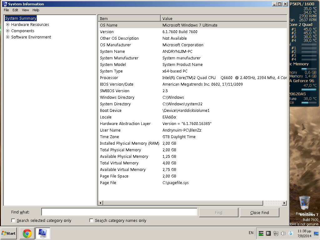Click the Value column header

224,18
